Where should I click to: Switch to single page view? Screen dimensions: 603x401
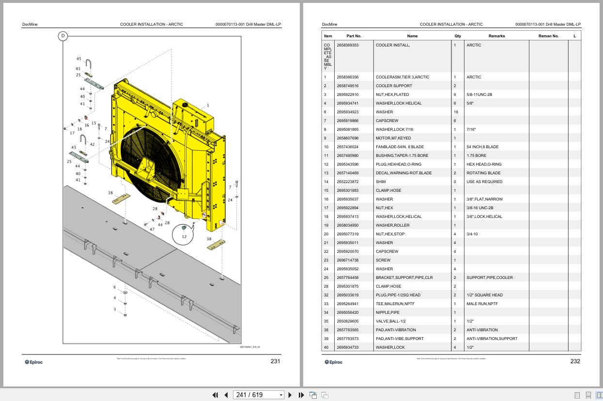coord(577,395)
